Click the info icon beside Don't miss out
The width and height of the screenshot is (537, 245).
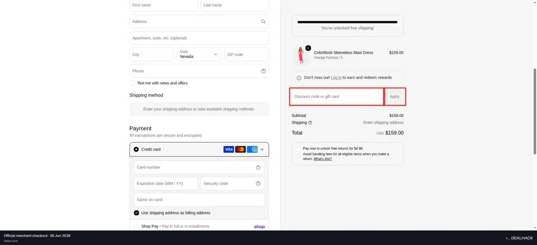point(299,78)
